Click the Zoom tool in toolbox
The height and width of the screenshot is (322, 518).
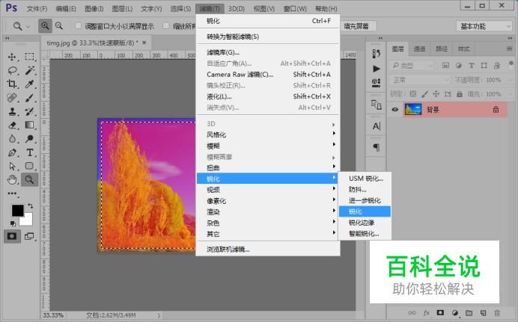(x=29, y=179)
